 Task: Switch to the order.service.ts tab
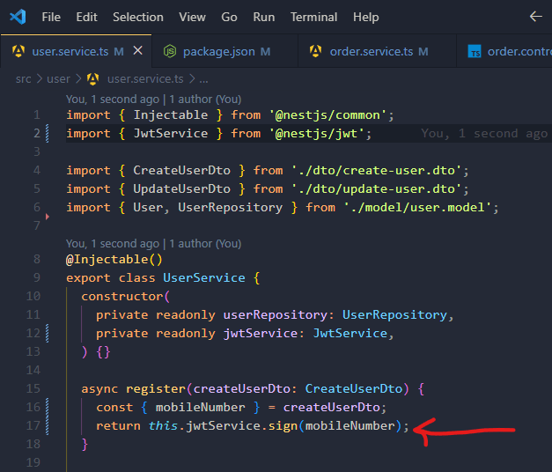[x=377, y=51]
